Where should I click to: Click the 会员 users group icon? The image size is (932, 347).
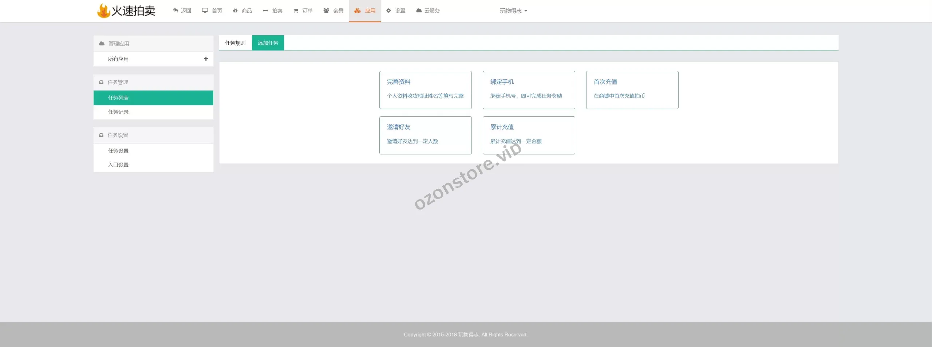326,11
